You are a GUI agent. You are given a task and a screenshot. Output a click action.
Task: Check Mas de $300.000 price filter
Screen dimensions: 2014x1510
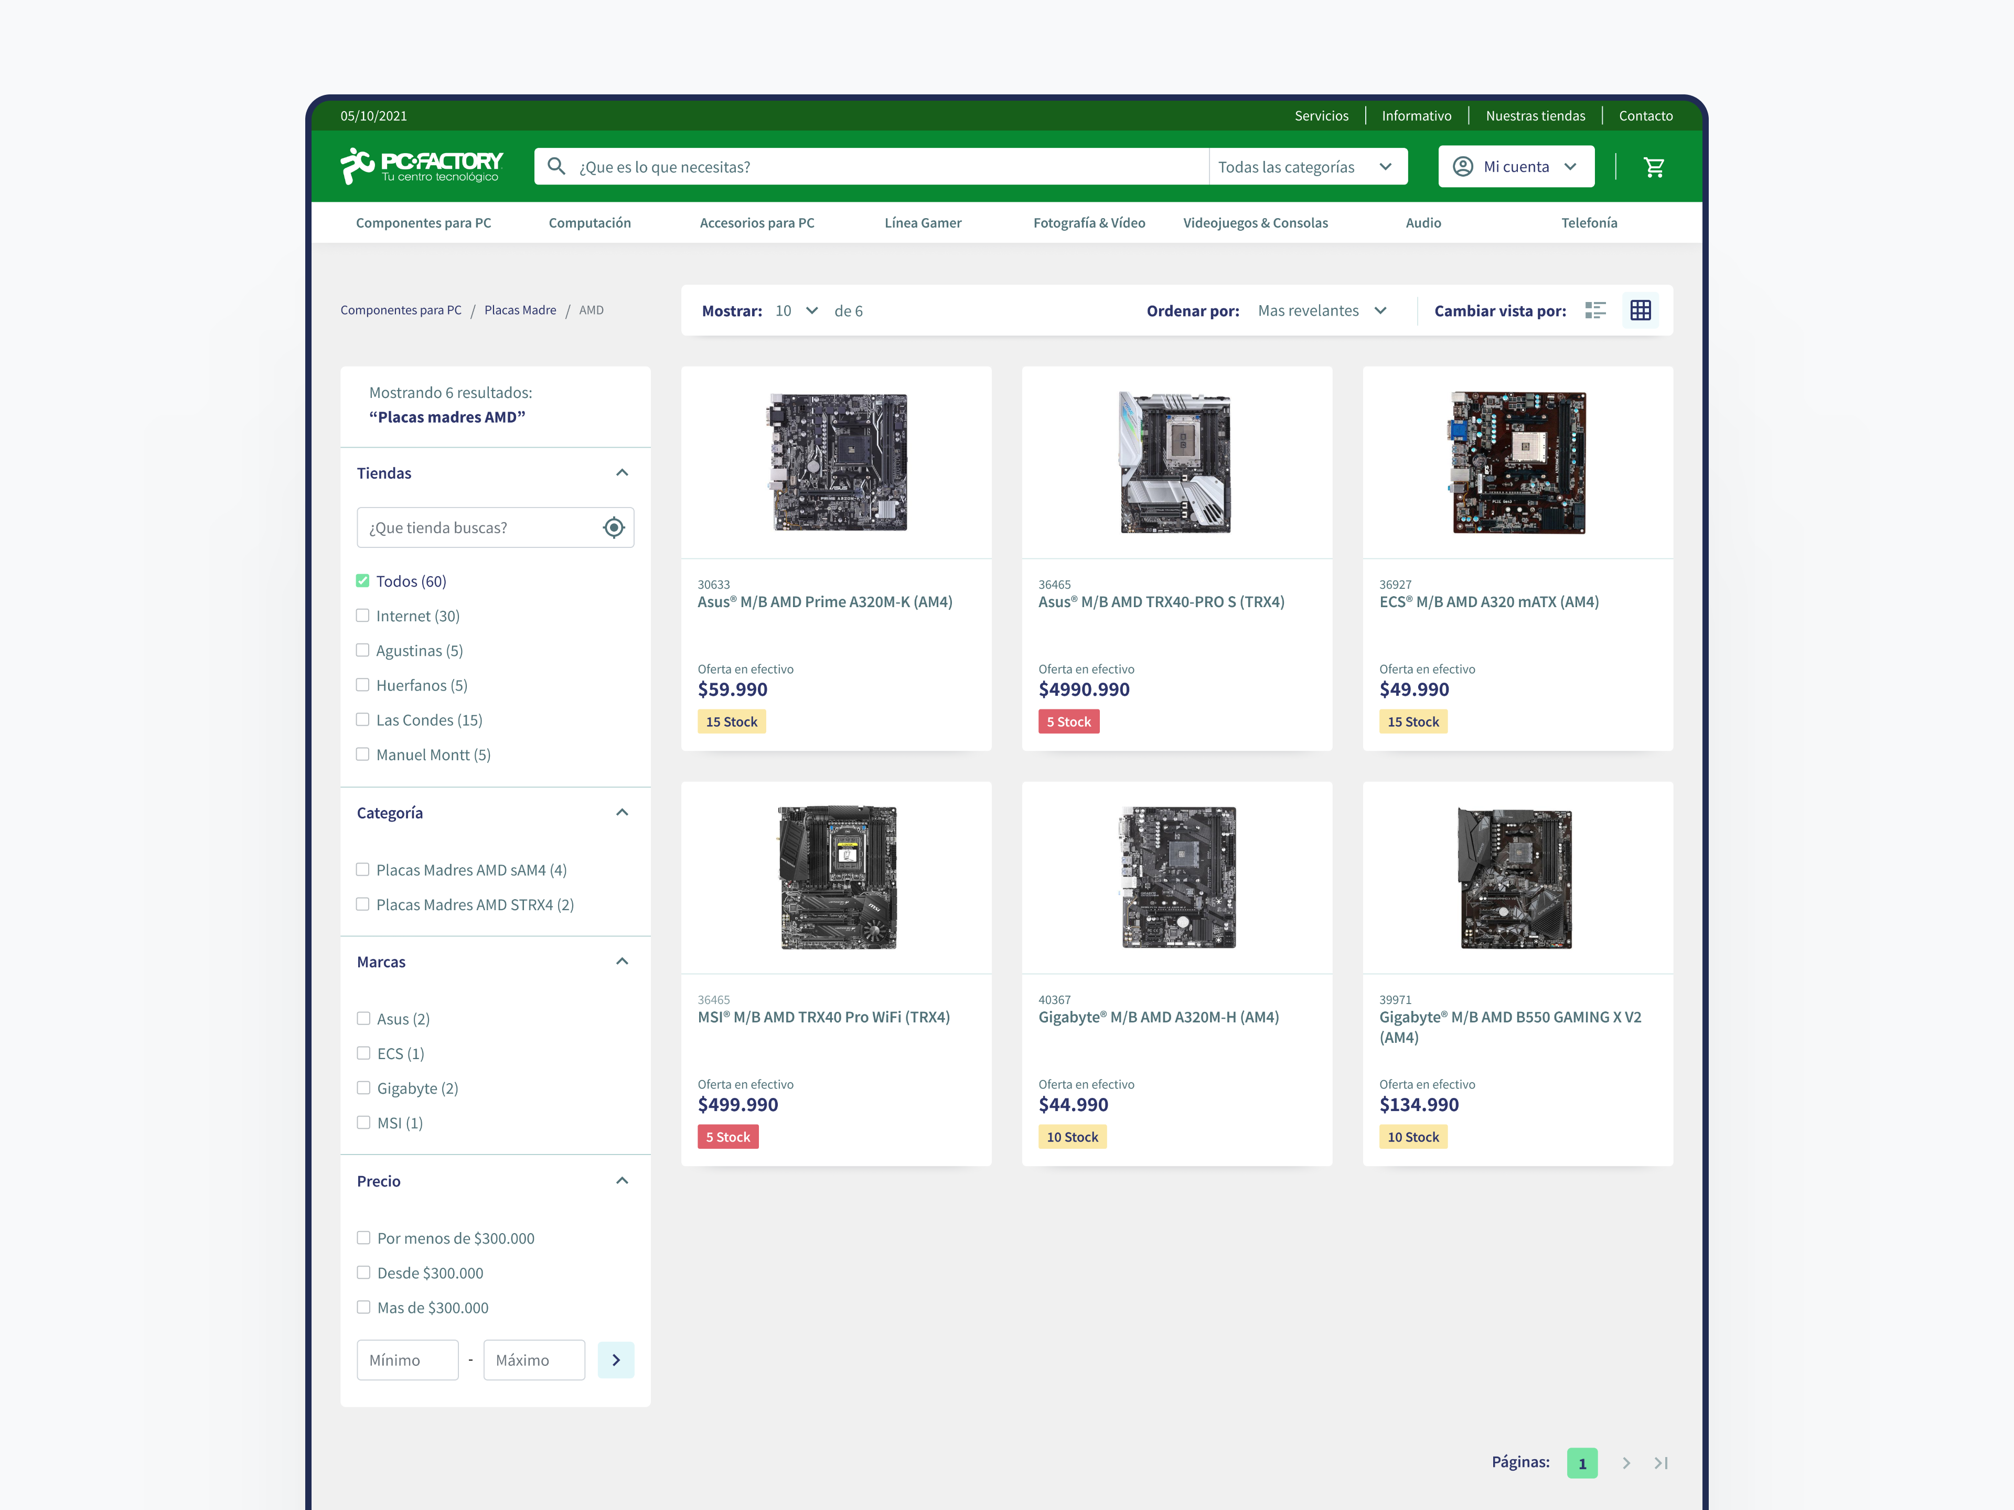click(363, 1307)
